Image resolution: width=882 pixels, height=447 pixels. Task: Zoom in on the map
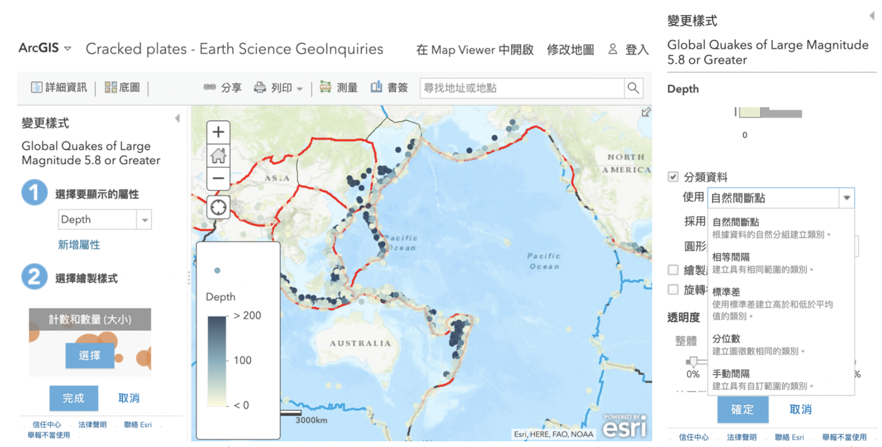click(219, 133)
